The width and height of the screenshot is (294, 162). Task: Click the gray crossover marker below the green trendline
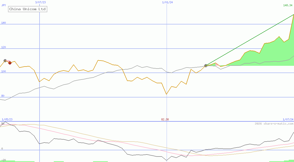pos(206,66)
